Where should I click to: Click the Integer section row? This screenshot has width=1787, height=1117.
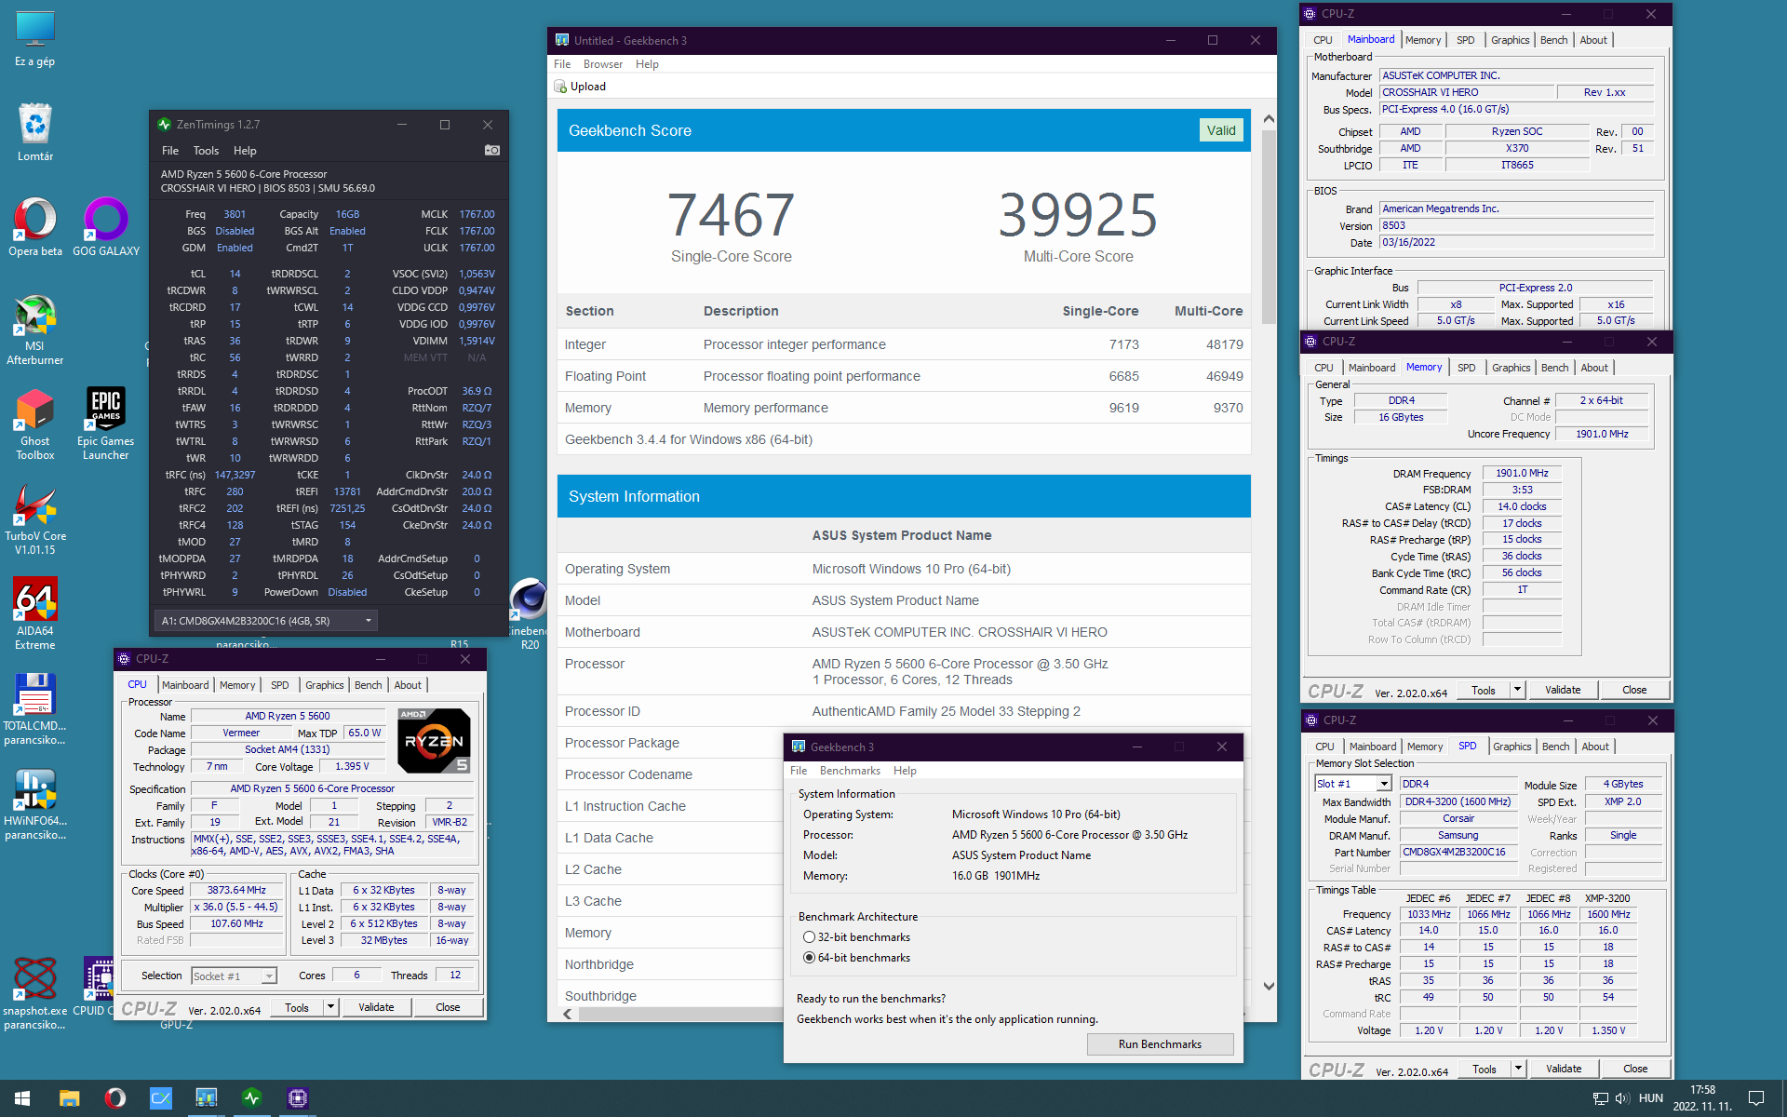904,344
